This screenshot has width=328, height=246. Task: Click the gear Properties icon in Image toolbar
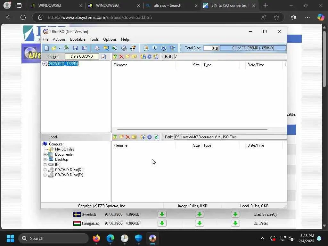click(x=150, y=57)
